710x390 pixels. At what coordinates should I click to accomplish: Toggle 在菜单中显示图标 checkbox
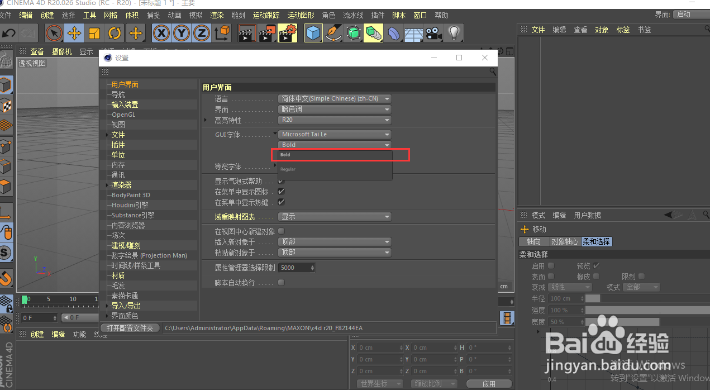coord(281,192)
